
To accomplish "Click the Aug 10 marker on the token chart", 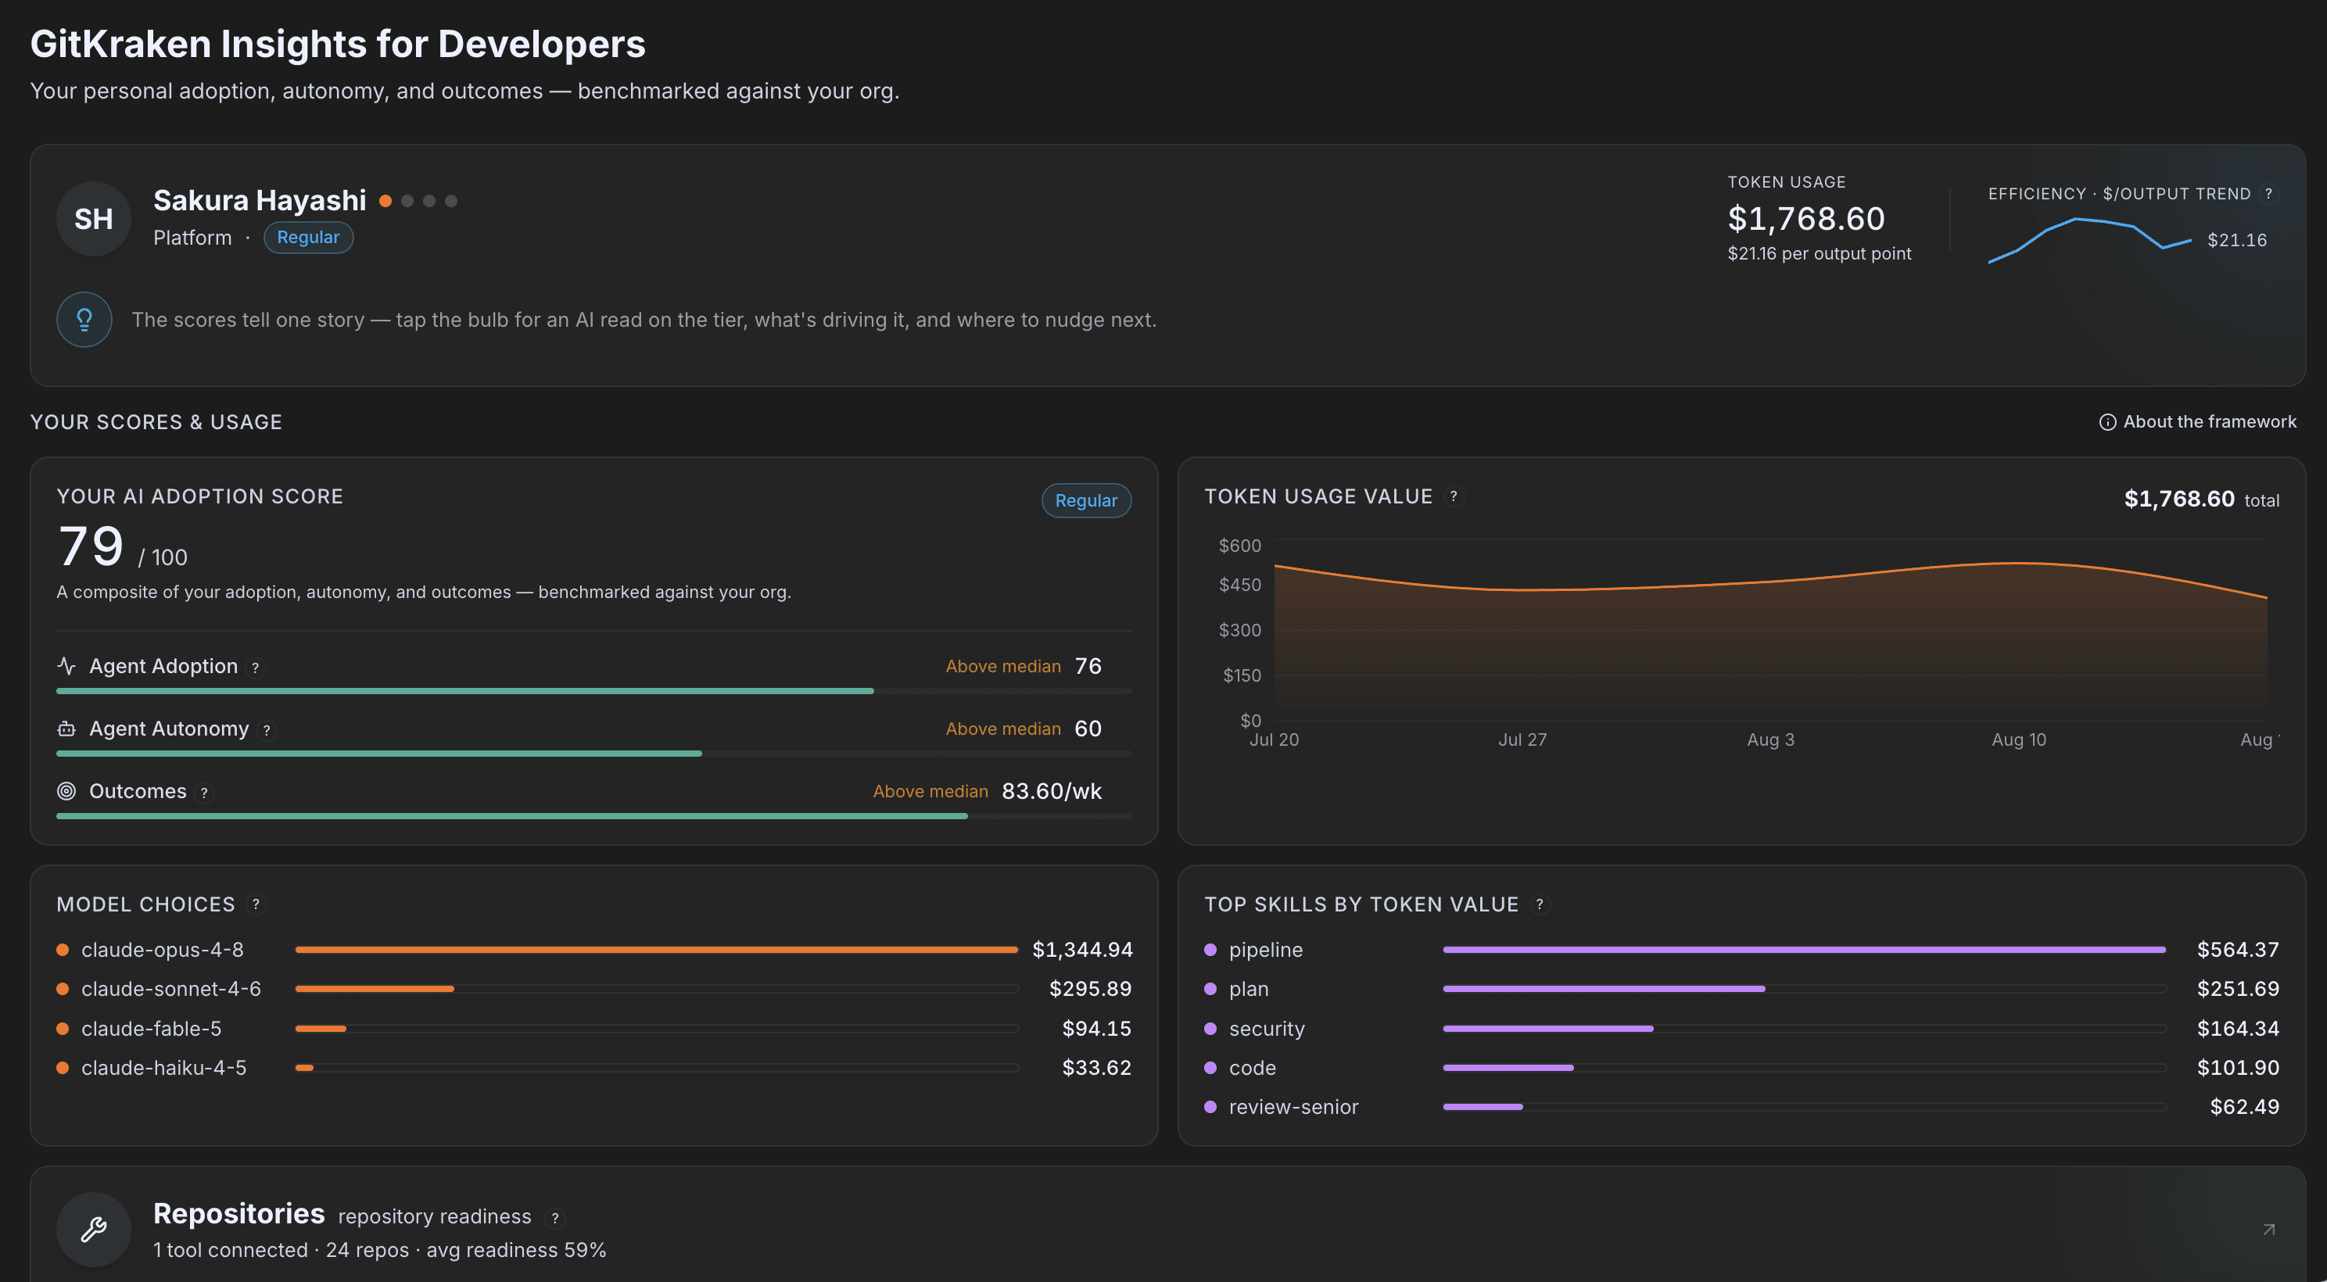I will pos(2019,740).
